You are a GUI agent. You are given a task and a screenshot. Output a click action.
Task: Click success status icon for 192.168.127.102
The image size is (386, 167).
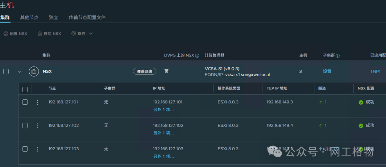pos(361,126)
